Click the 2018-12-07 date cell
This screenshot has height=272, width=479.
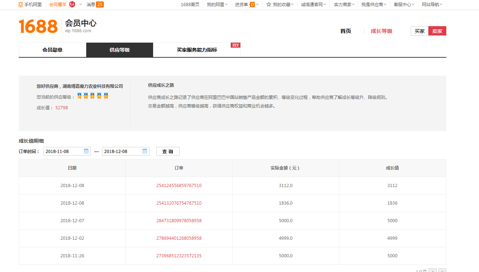72,221
